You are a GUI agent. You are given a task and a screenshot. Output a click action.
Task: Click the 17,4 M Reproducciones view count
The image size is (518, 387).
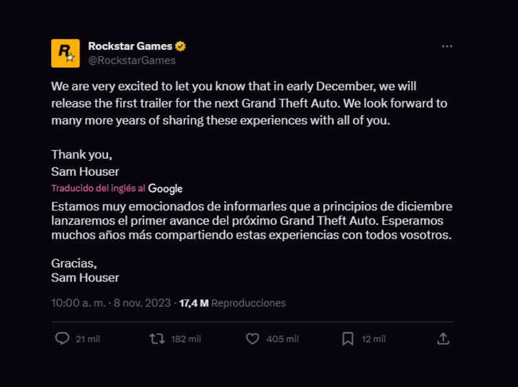(x=232, y=303)
